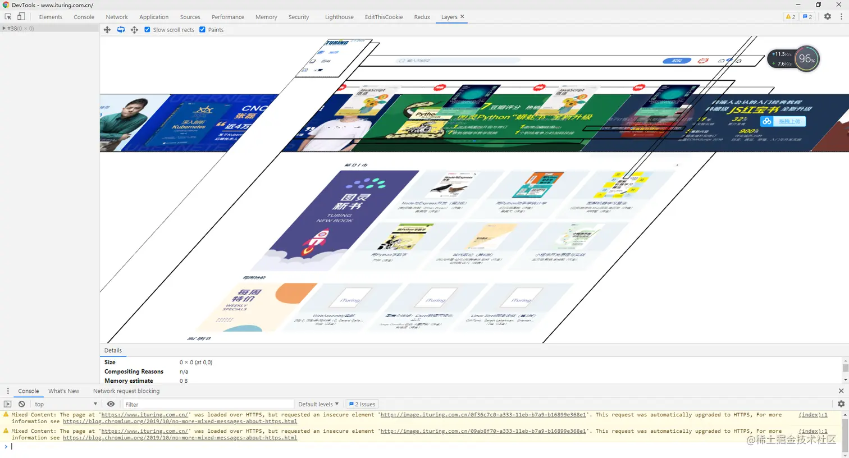Open the Default levels dropdown
849x458 pixels.
pyautogui.click(x=318, y=404)
